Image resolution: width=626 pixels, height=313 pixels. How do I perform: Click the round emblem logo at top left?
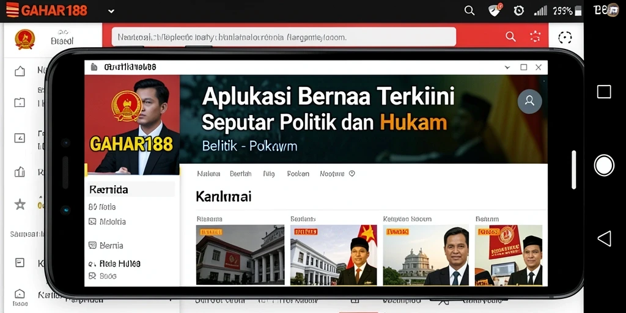pos(24,40)
